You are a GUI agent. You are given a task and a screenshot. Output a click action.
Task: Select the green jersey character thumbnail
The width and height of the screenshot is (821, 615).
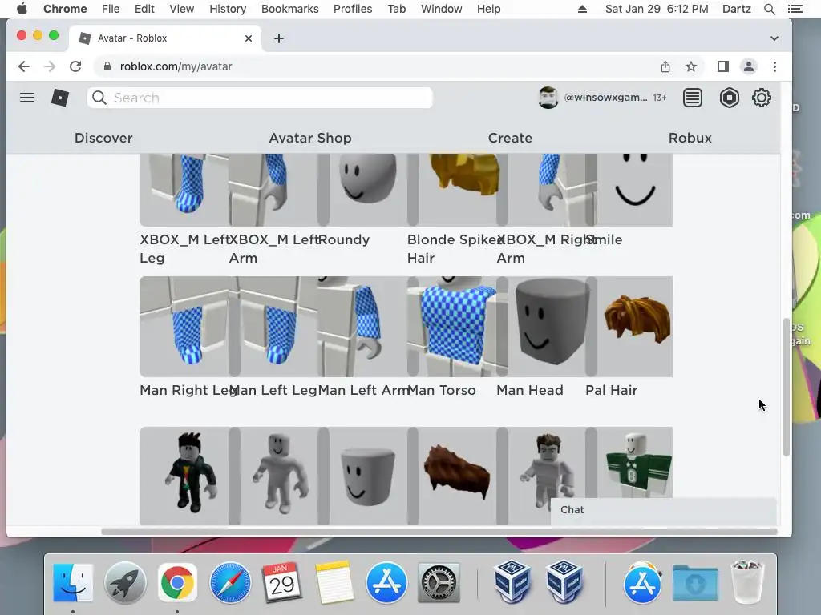[x=635, y=463]
